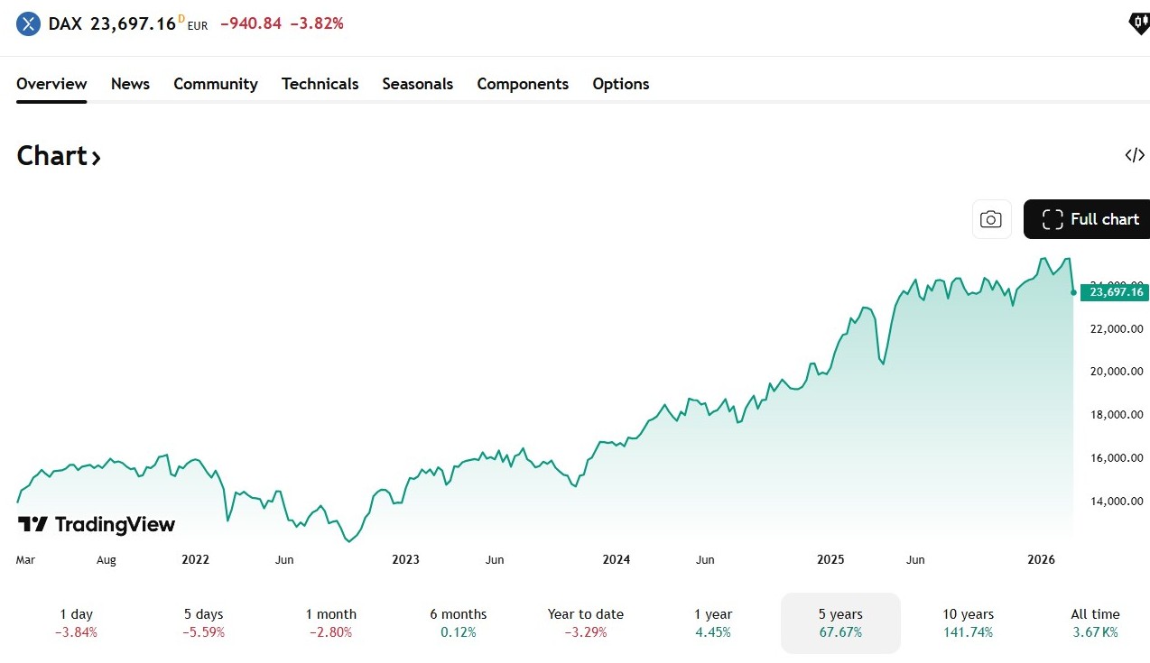Screen dimensions: 1150x663
Task: Choose the 1 month range
Action: (330, 623)
